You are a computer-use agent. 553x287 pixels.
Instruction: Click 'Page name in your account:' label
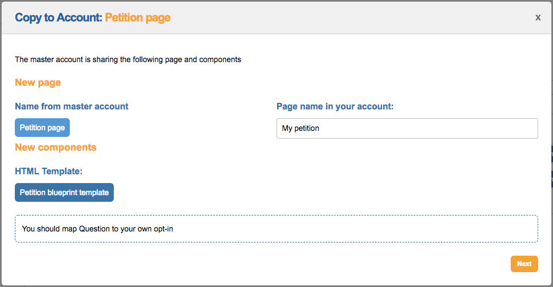point(335,106)
